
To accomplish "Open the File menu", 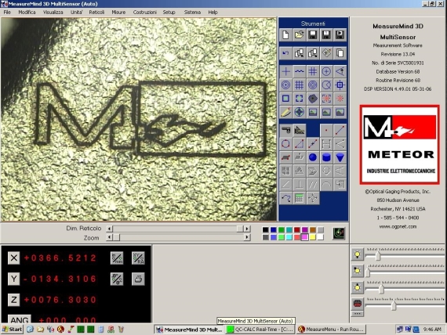I will tap(7, 13).
